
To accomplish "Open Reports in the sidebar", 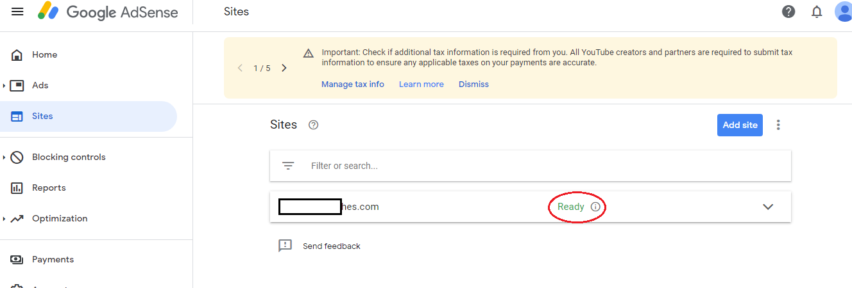I will pos(49,188).
